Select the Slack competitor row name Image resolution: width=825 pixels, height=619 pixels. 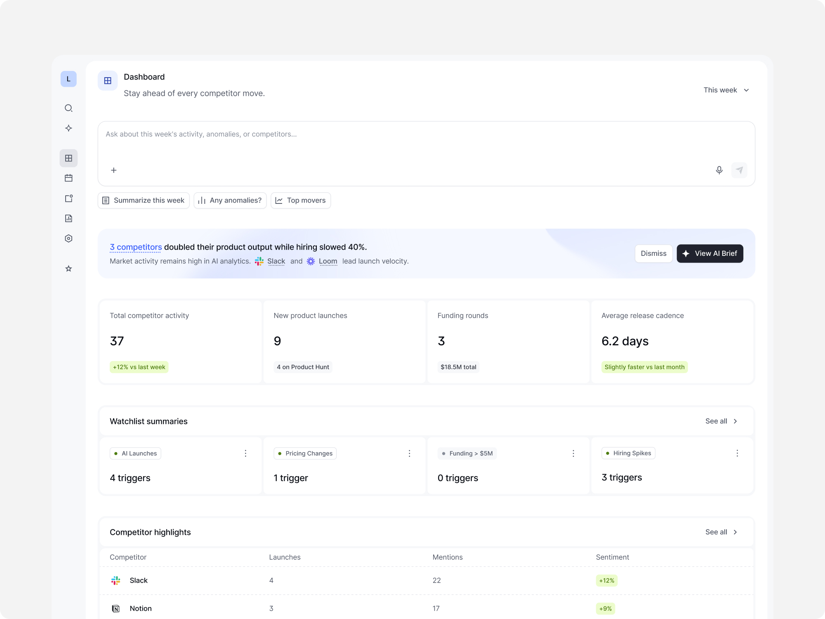pos(139,581)
